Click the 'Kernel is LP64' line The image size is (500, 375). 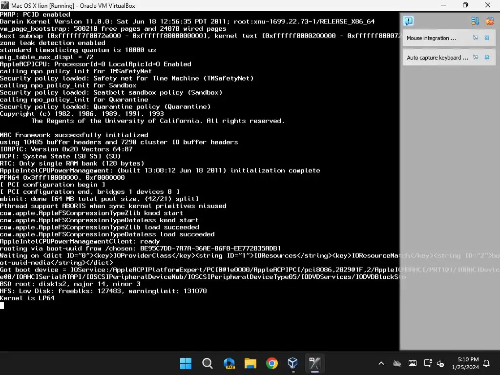click(27, 298)
